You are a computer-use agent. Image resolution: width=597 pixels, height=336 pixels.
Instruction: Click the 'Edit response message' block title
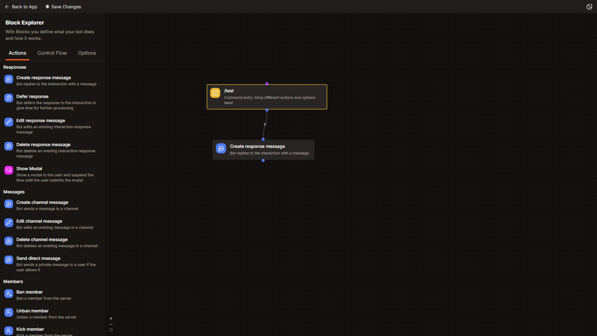point(41,120)
